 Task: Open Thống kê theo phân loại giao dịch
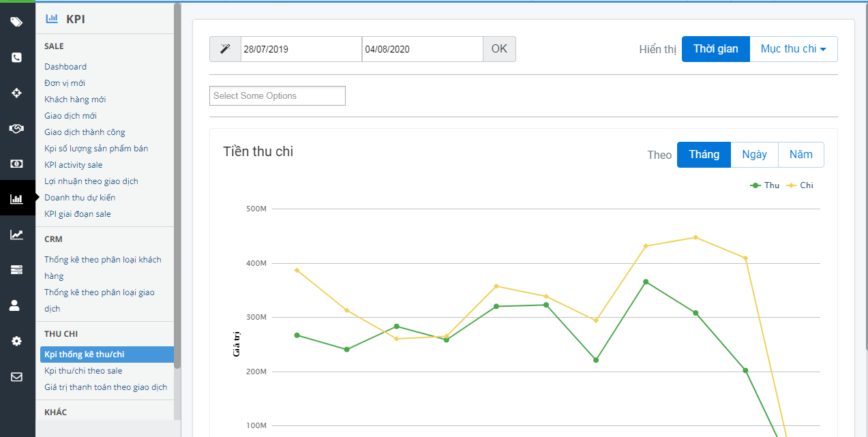tap(100, 301)
